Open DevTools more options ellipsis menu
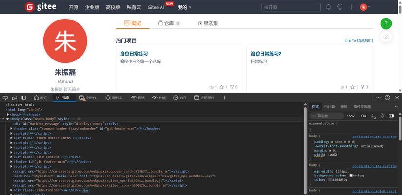 point(379,97)
